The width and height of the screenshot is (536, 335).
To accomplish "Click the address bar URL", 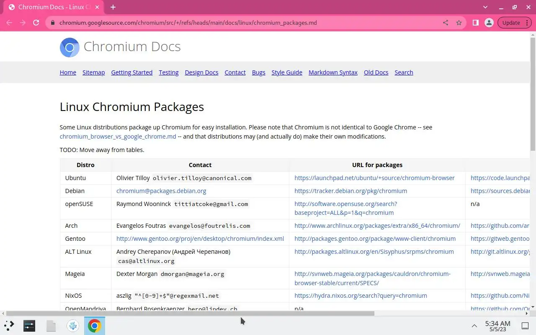I will [188, 23].
